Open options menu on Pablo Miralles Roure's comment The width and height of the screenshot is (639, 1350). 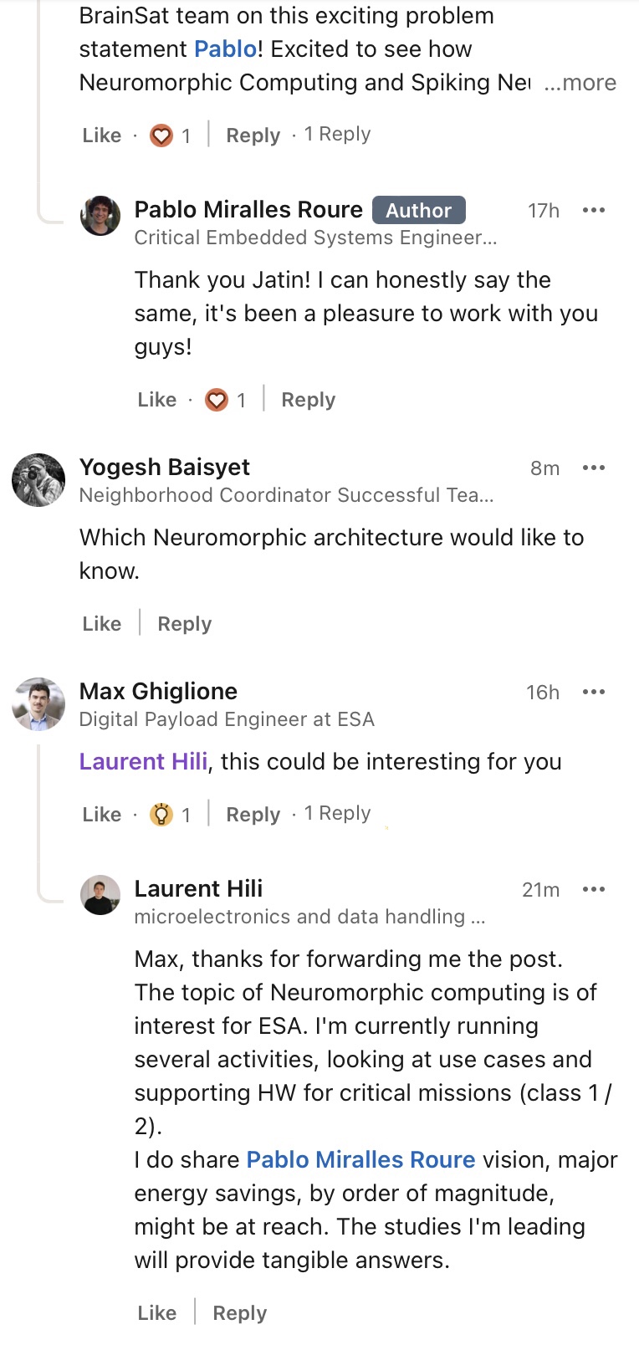(x=593, y=210)
